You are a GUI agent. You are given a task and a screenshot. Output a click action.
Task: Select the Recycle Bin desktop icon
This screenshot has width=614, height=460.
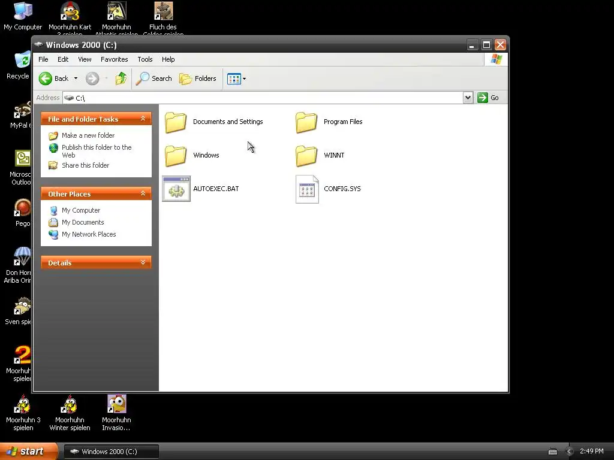click(22, 60)
